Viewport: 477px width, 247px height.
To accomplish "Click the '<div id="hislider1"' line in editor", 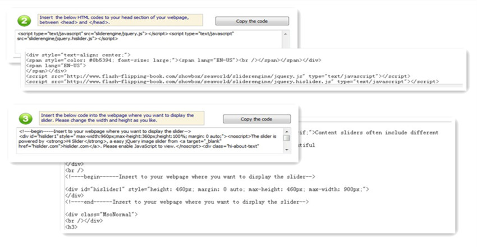I will (x=217, y=189).
